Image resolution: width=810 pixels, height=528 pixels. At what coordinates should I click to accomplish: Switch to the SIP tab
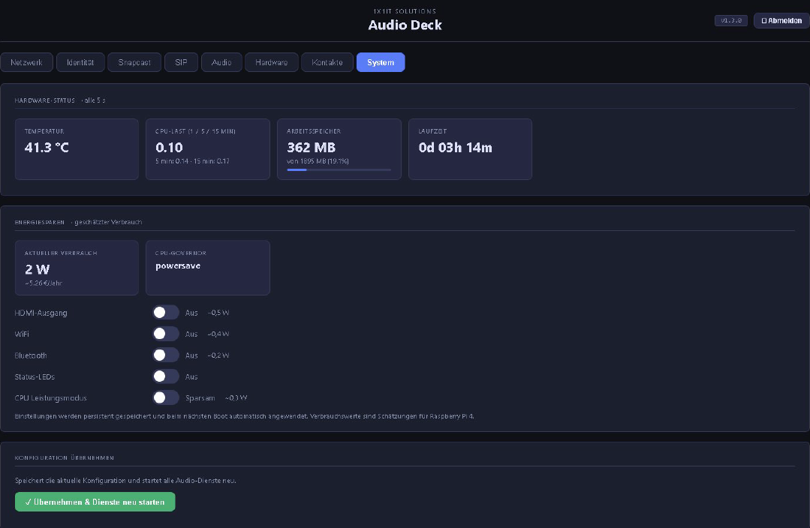click(x=181, y=62)
